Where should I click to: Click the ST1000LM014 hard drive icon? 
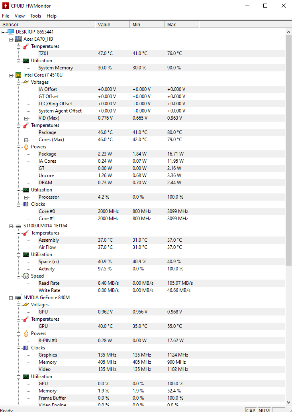pos(18,226)
